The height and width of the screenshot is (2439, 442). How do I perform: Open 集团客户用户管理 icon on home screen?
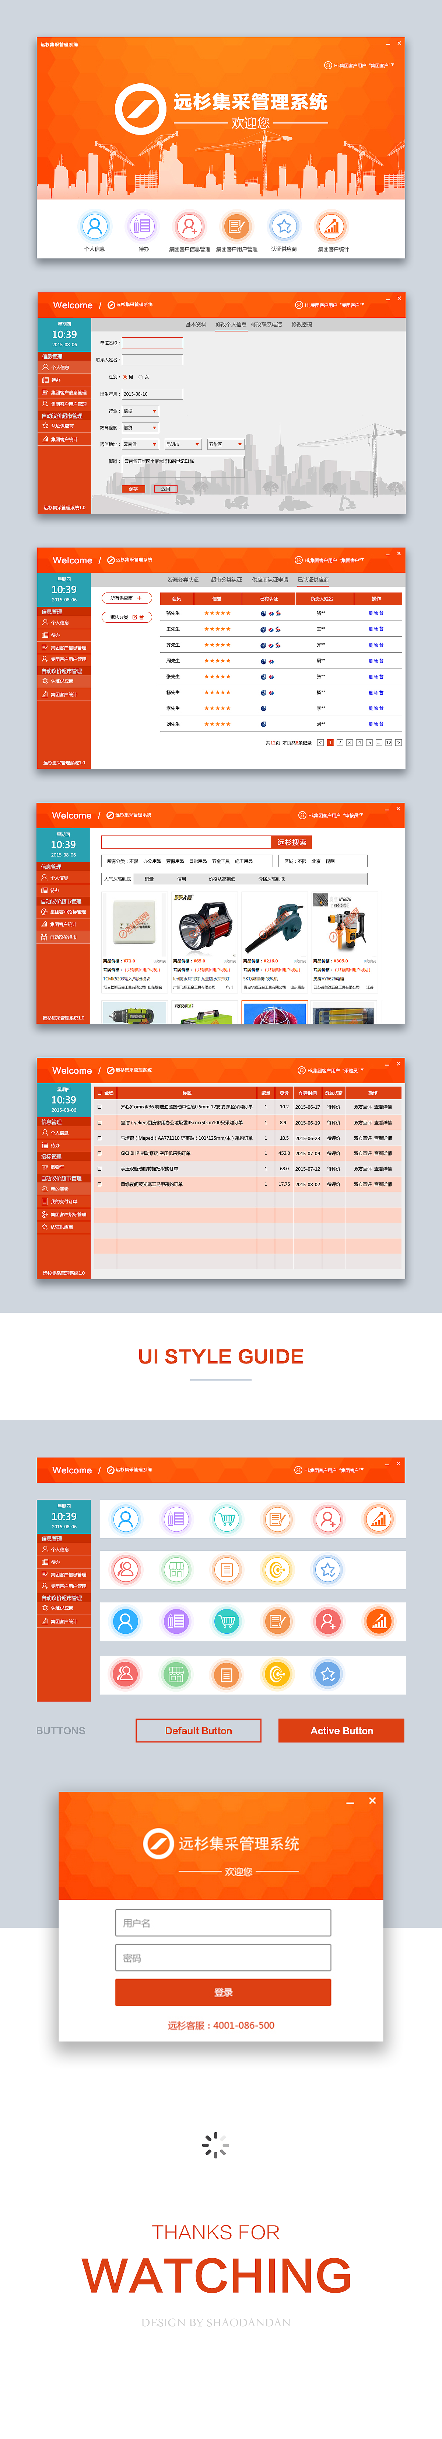pos(236,226)
